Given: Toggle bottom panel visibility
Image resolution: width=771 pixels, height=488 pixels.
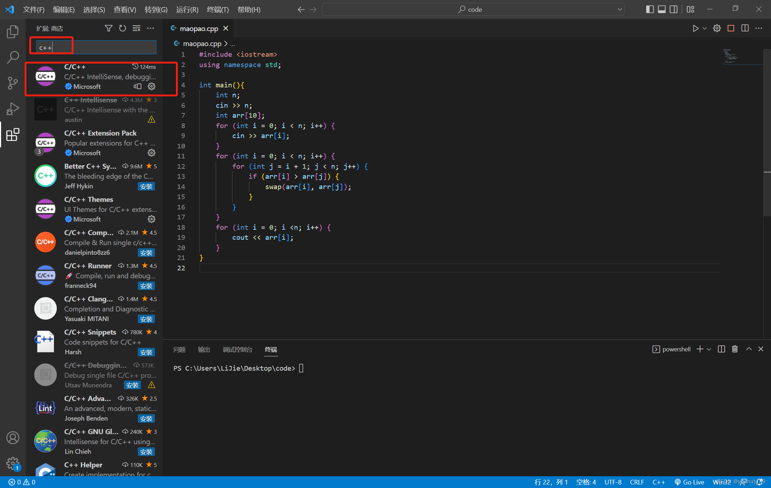Looking at the screenshot, I should 662,9.
